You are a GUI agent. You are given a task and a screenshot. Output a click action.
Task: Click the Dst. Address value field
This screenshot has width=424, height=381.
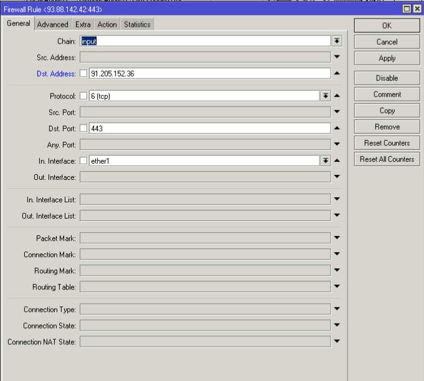[x=210, y=73]
